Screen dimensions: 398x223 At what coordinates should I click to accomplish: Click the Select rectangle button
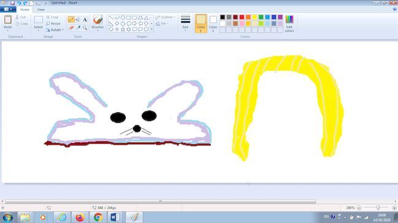[x=38, y=22]
